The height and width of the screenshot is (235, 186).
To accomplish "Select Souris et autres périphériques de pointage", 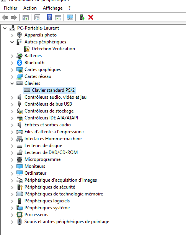I will 67,222.
